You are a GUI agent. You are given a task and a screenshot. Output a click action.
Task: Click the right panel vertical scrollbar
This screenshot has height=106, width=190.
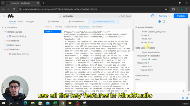point(189,58)
